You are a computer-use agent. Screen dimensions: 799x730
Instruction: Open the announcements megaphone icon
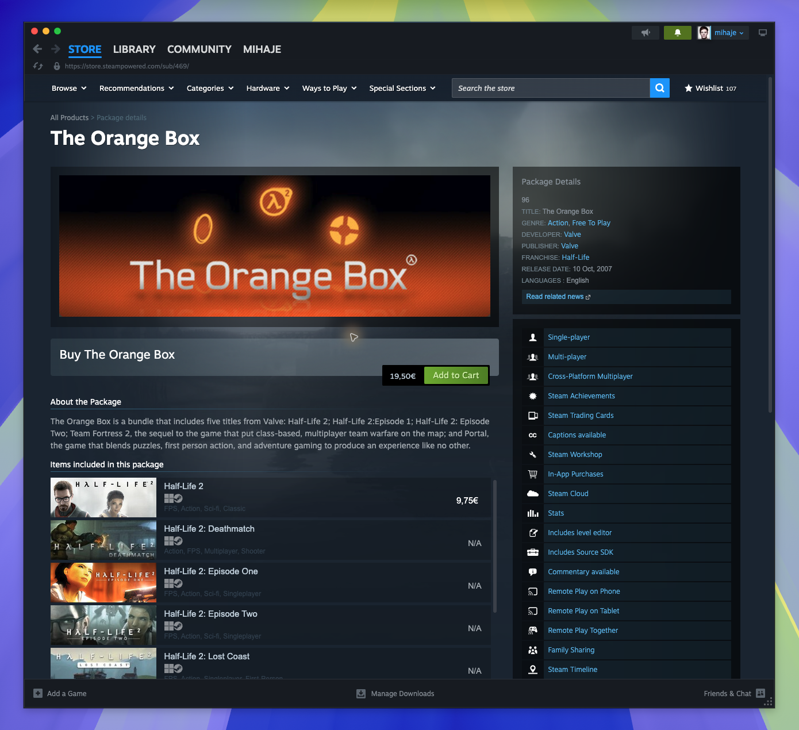646,33
